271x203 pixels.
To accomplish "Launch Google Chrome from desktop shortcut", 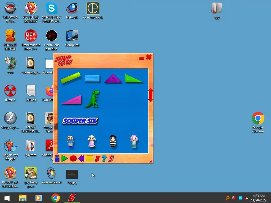I will (258, 122).
